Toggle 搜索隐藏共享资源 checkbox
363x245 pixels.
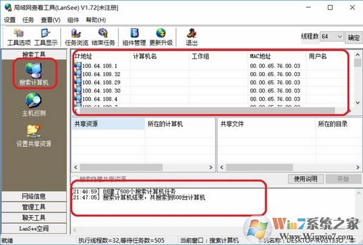pyautogui.click(x=75, y=178)
